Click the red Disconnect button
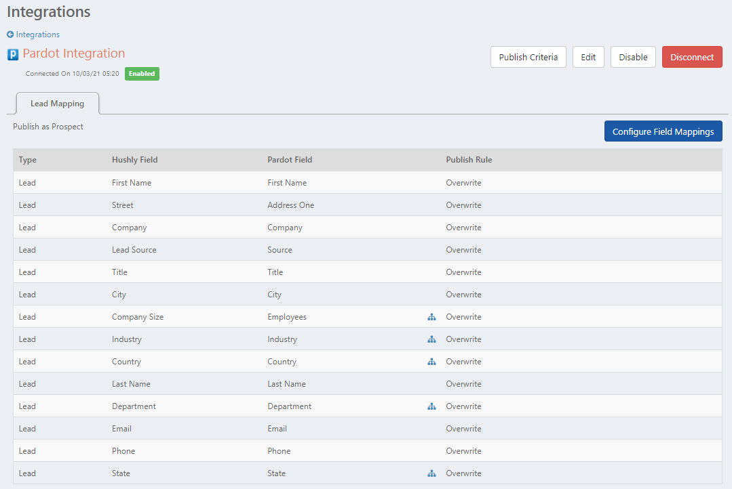Viewport: 732px width, 489px height. (x=692, y=57)
